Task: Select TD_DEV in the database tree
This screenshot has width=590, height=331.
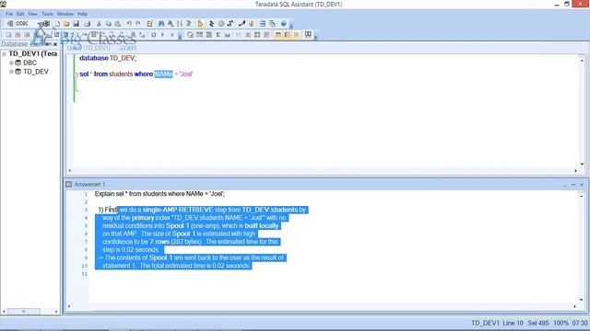Action: point(36,72)
